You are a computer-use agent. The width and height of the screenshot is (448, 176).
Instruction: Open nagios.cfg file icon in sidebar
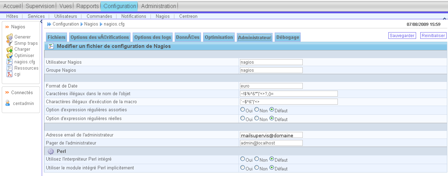(x=9, y=62)
